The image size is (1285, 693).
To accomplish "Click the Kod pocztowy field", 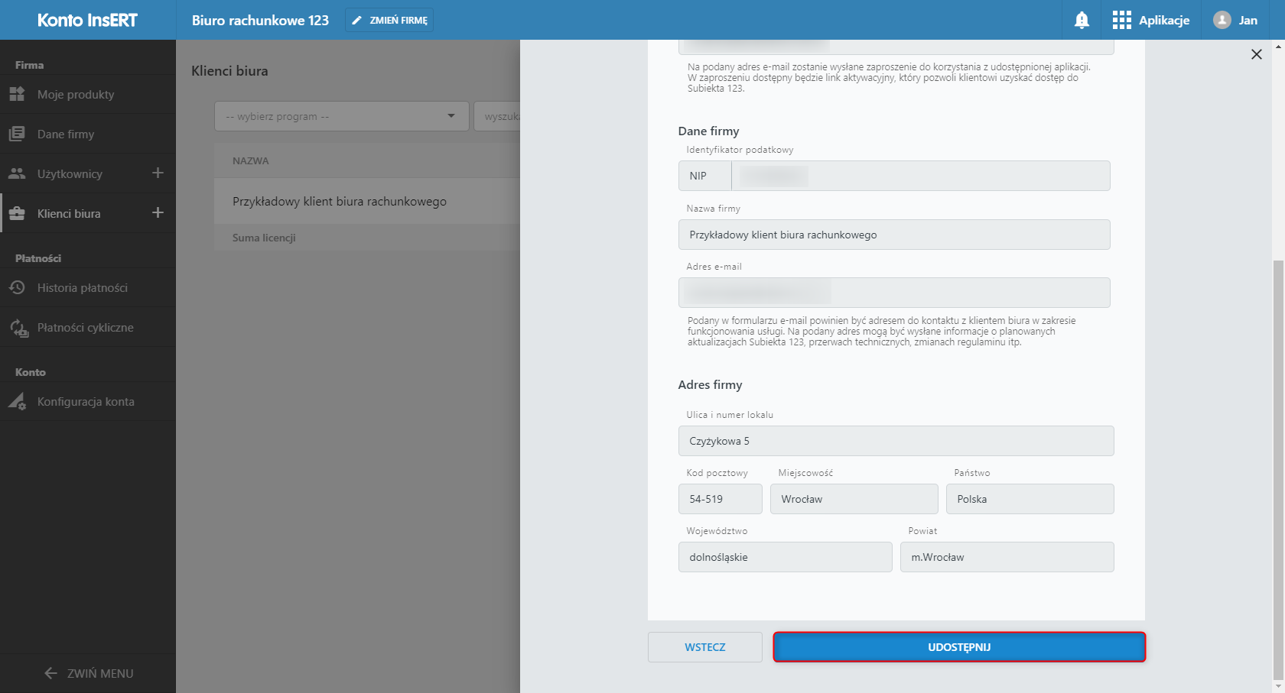I will tap(720, 499).
